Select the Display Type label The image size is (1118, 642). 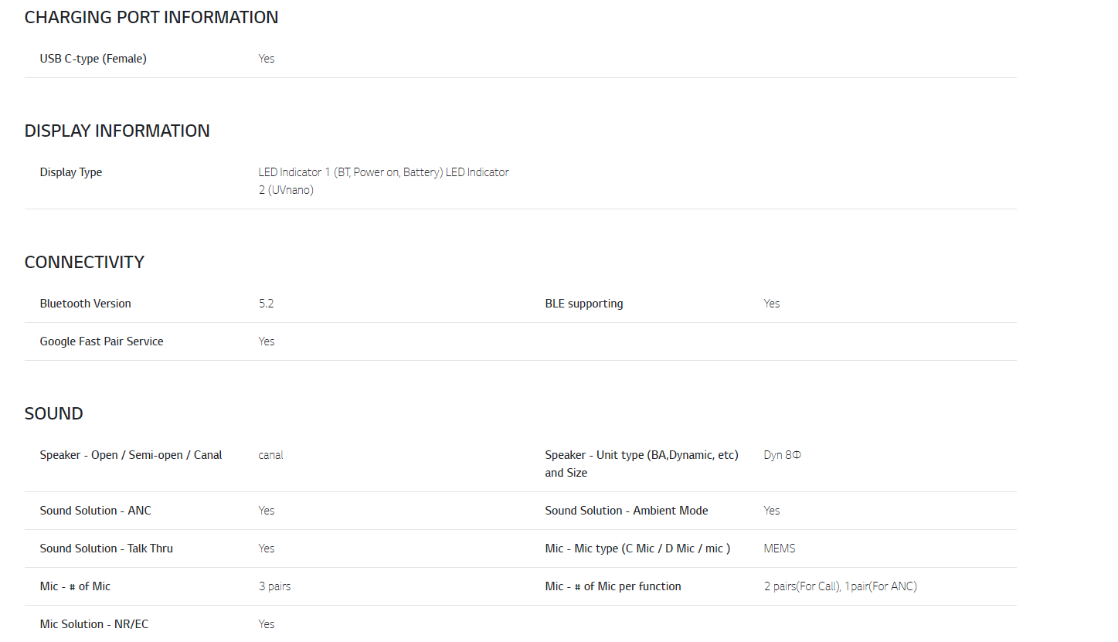(x=71, y=172)
